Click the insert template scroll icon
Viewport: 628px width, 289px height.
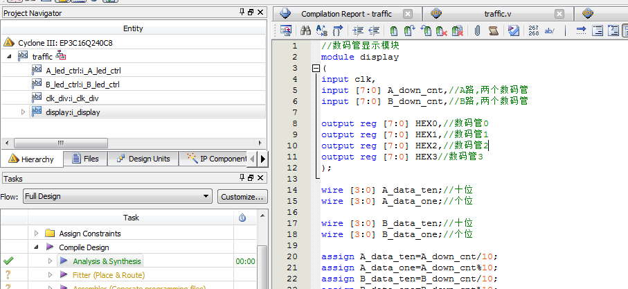pos(494,30)
